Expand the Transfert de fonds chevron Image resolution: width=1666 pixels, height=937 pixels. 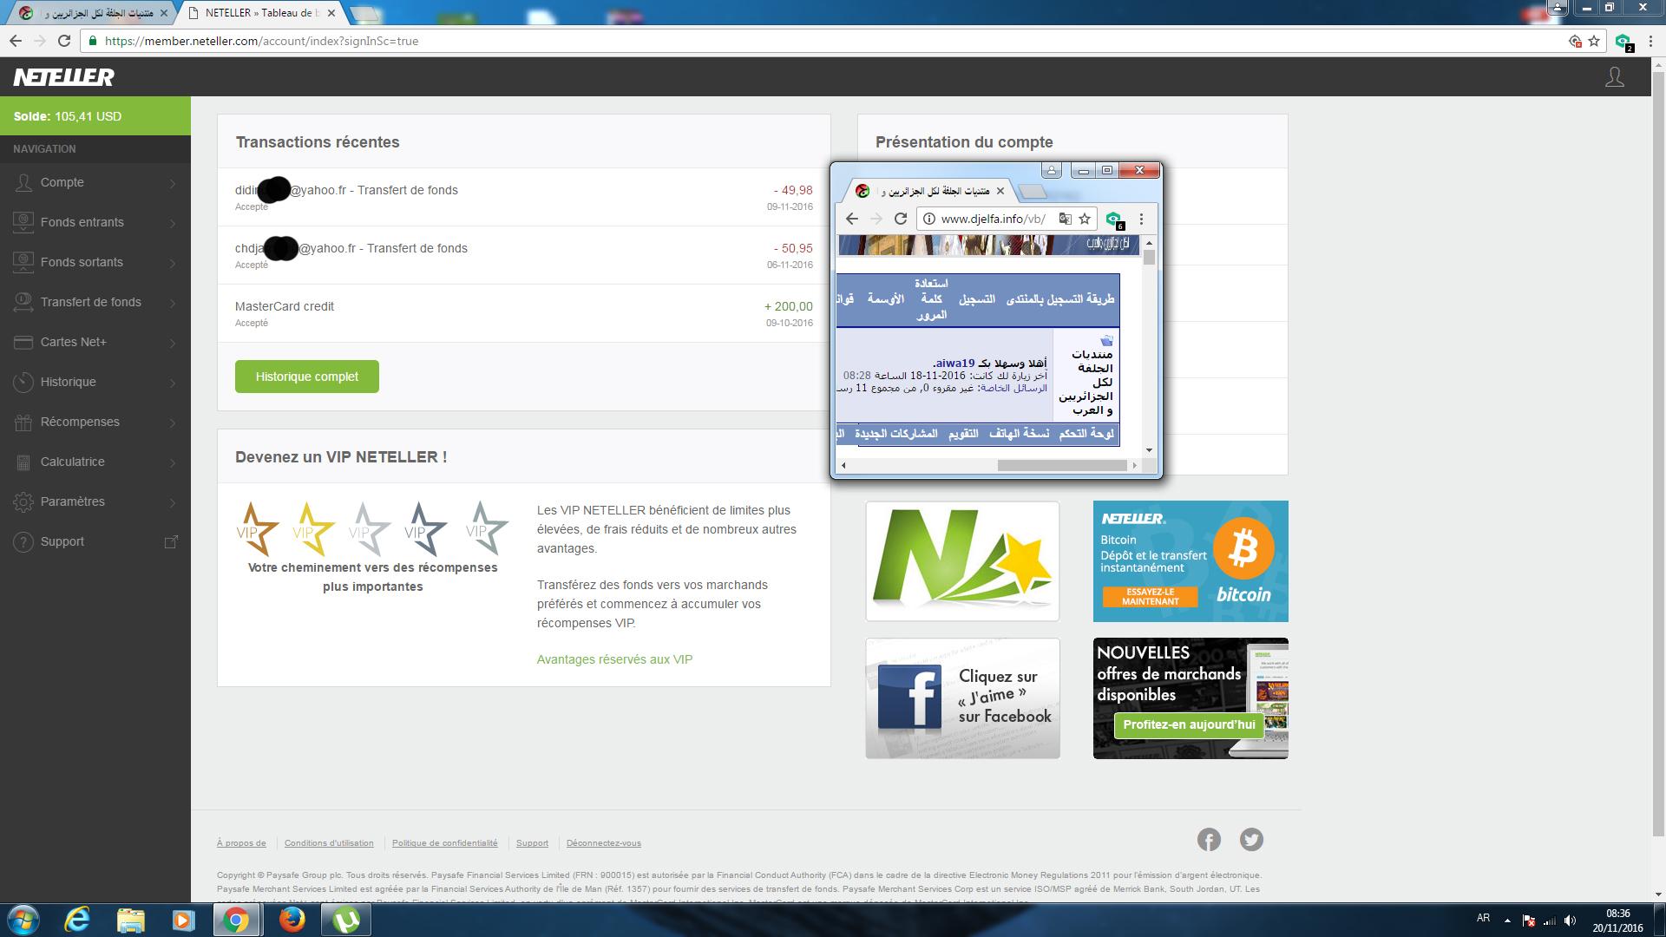[173, 303]
